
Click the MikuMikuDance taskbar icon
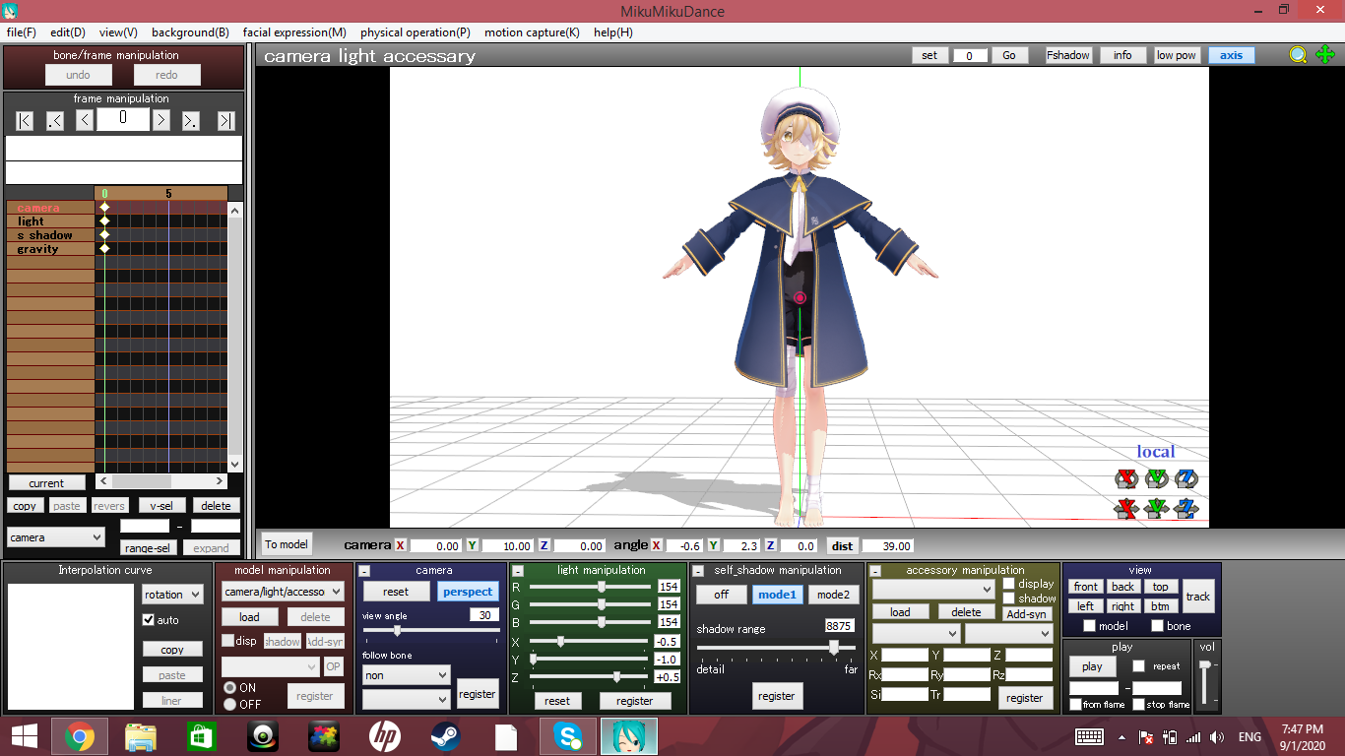[628, 736]
